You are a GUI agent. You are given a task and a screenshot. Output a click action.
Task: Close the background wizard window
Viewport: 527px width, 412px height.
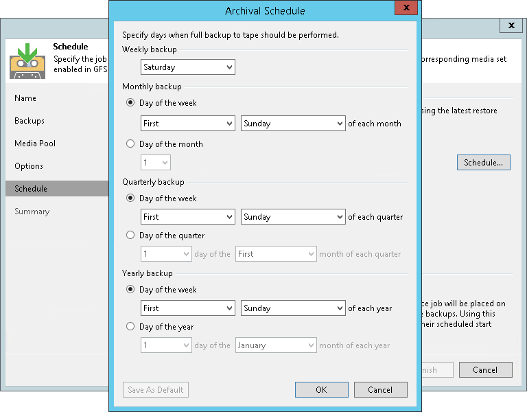point(511,25)
